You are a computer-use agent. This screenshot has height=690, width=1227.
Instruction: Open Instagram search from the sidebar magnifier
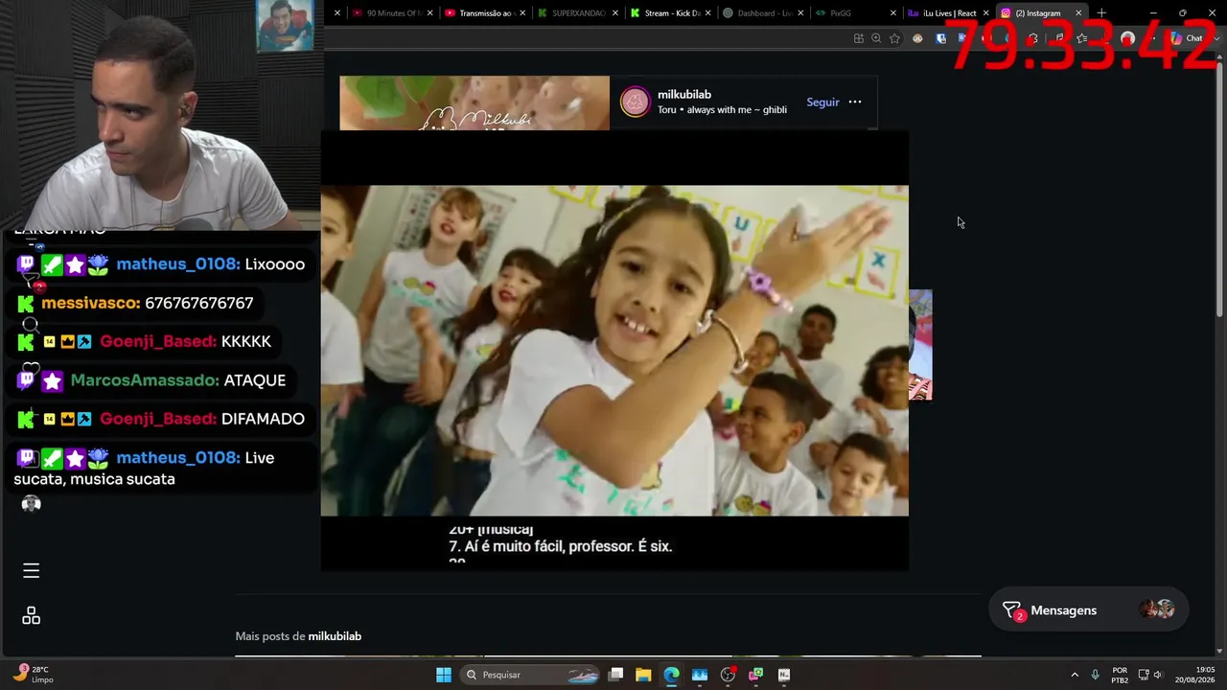tap(31, 325)
